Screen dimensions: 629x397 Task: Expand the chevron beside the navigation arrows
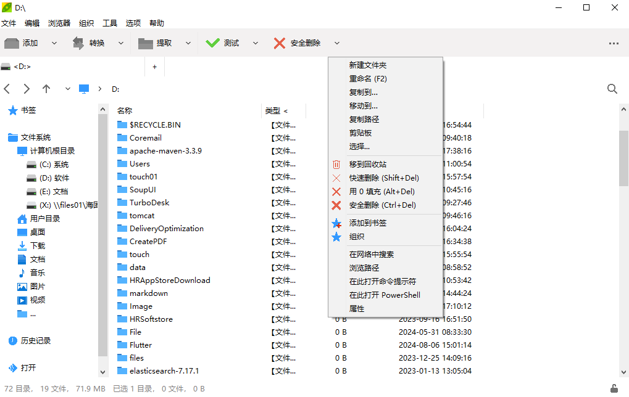tap(67, 89)
